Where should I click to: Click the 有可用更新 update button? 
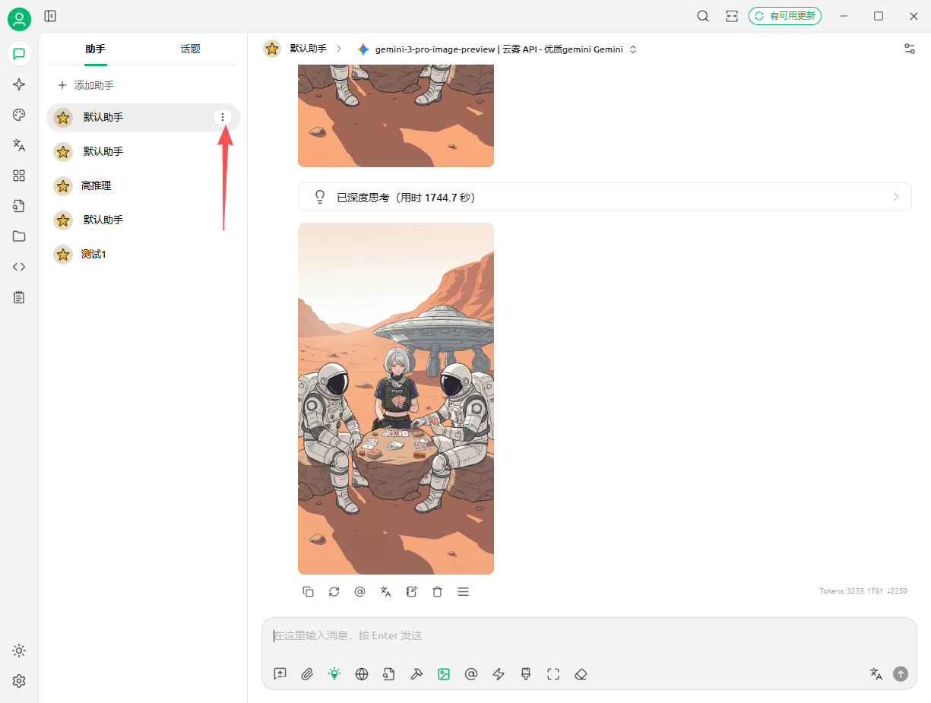tap(785, 16)
